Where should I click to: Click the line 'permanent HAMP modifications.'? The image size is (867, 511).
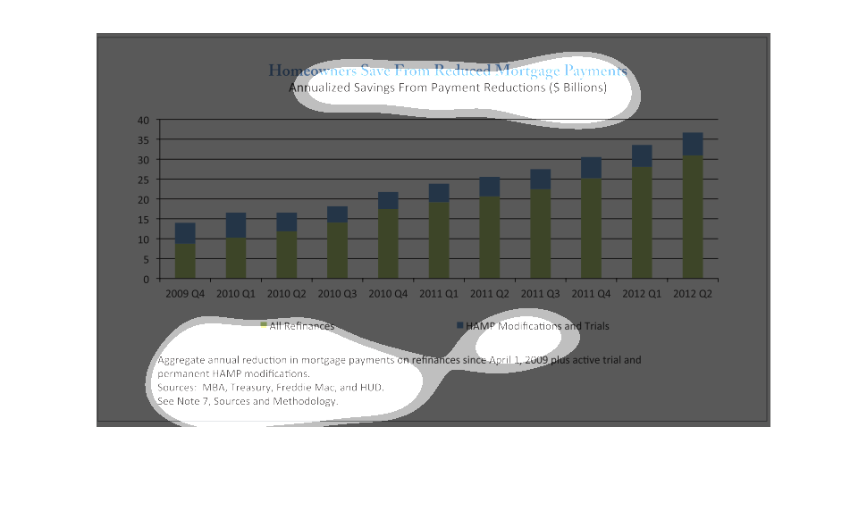coord(233,373)
